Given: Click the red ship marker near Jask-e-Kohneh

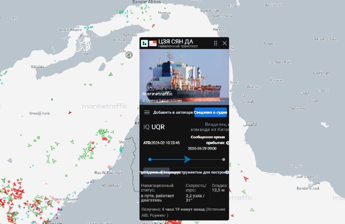Looking at the screenshot, I should pyautogui.click(x=246, y=178).
